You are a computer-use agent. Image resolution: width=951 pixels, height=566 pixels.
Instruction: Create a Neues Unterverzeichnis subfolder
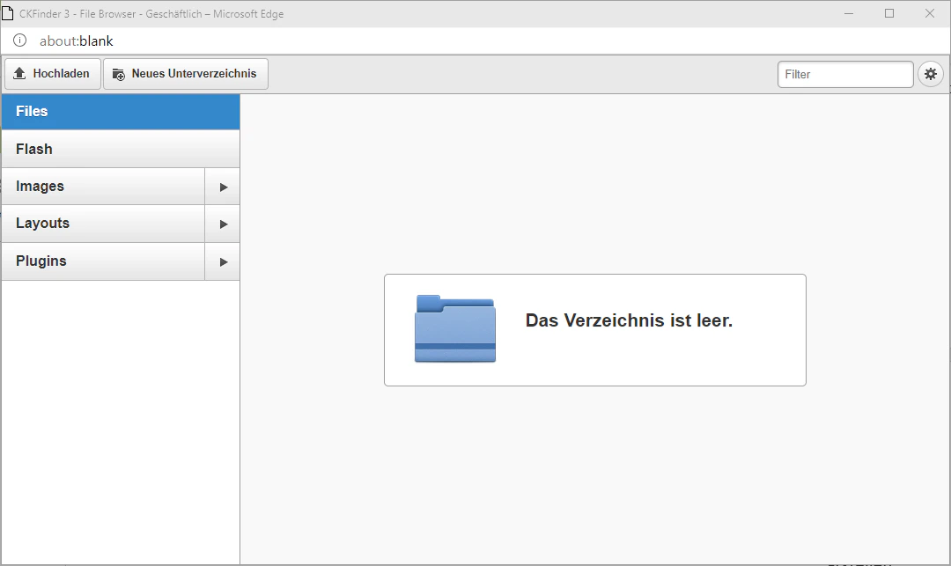186,74
